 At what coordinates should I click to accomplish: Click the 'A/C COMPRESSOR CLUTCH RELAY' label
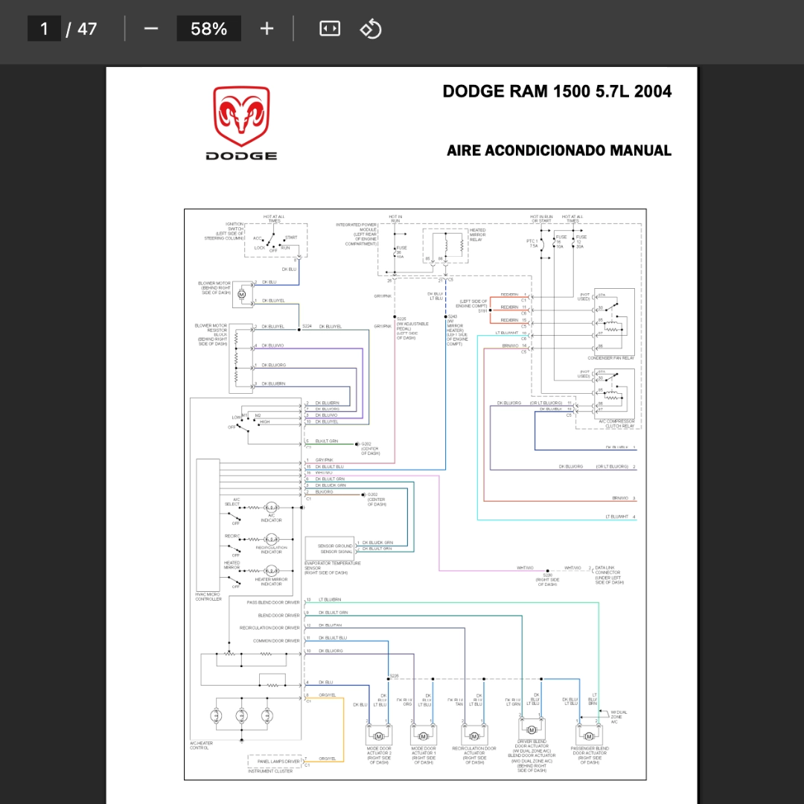[617, 424]
